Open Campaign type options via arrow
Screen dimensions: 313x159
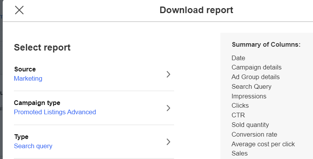(x=168, y=108)
